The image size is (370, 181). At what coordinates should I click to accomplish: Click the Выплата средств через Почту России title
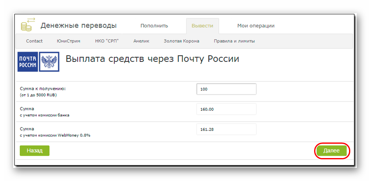pyautogui.click(x=153, y=59)
